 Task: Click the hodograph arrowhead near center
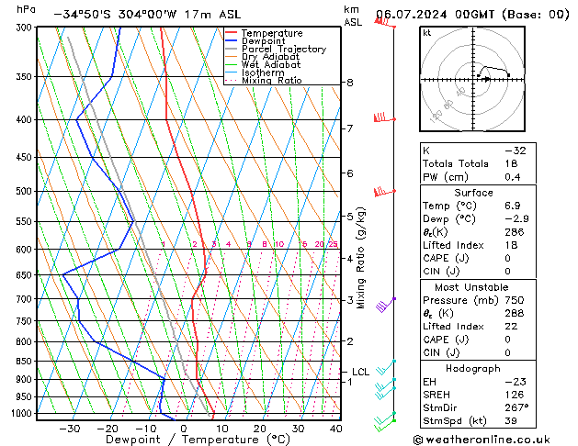tap(487, 79)
